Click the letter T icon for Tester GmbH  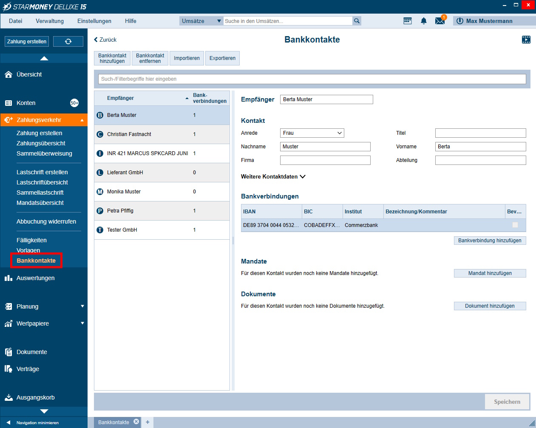click(100, 230)
